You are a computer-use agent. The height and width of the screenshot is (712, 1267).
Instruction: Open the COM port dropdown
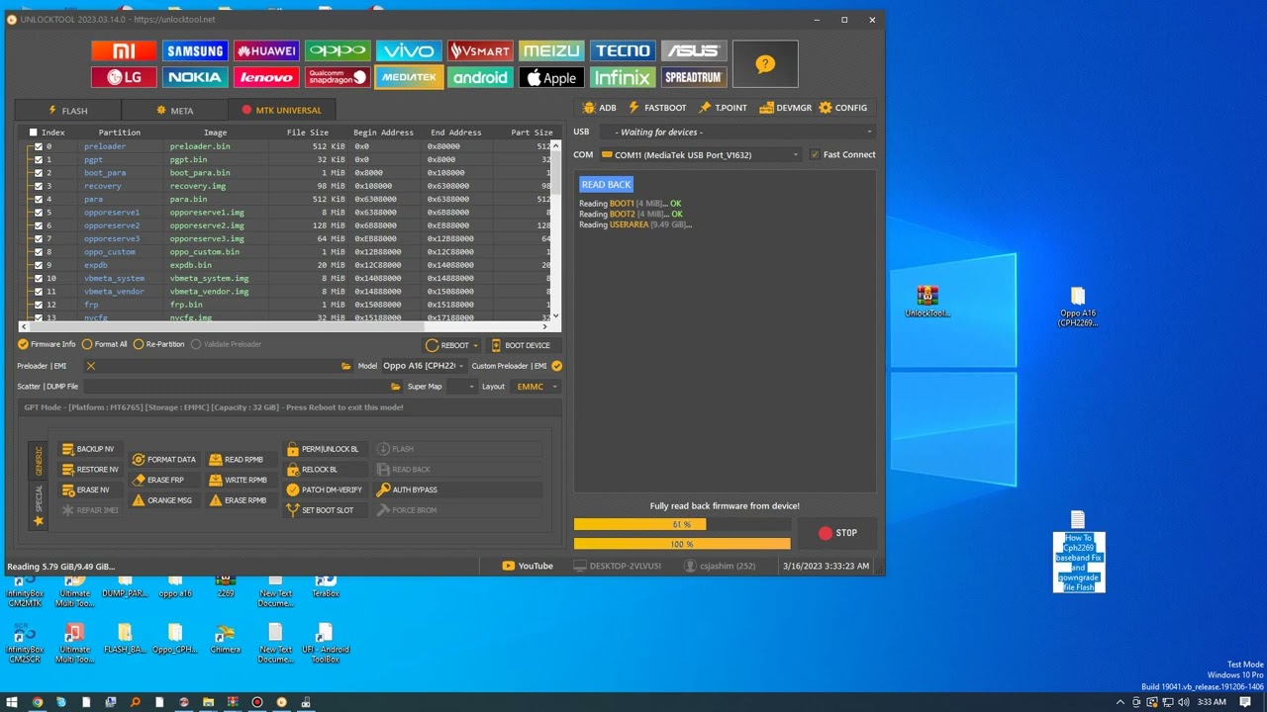pos(700,154)
